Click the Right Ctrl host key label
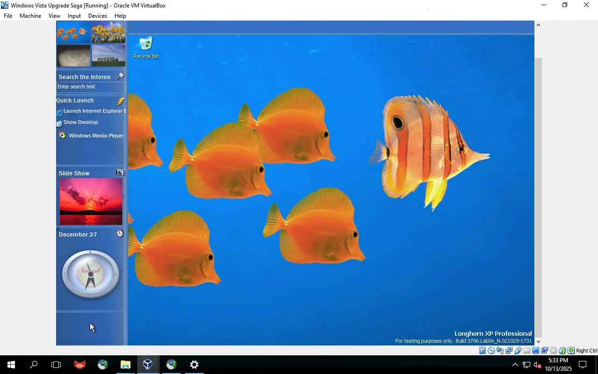The height and width of the screenshot is (374, 598). 587,351
